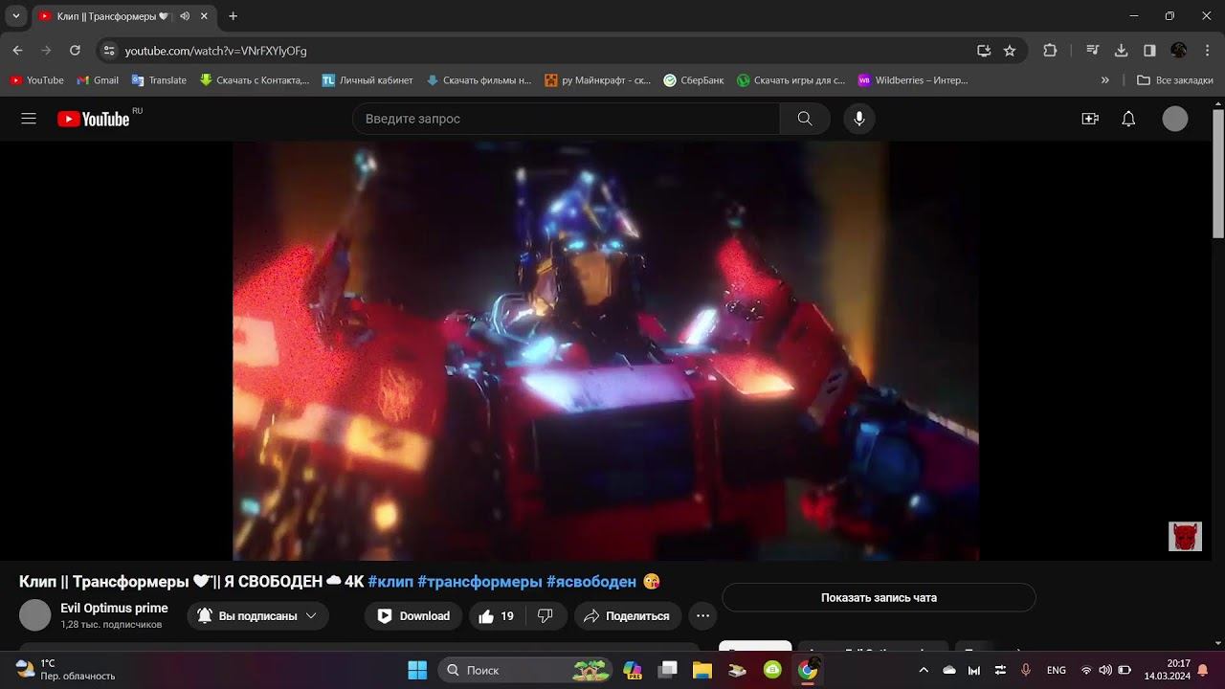
Task: Click the search magnifier button
Action: pos(805,119)
